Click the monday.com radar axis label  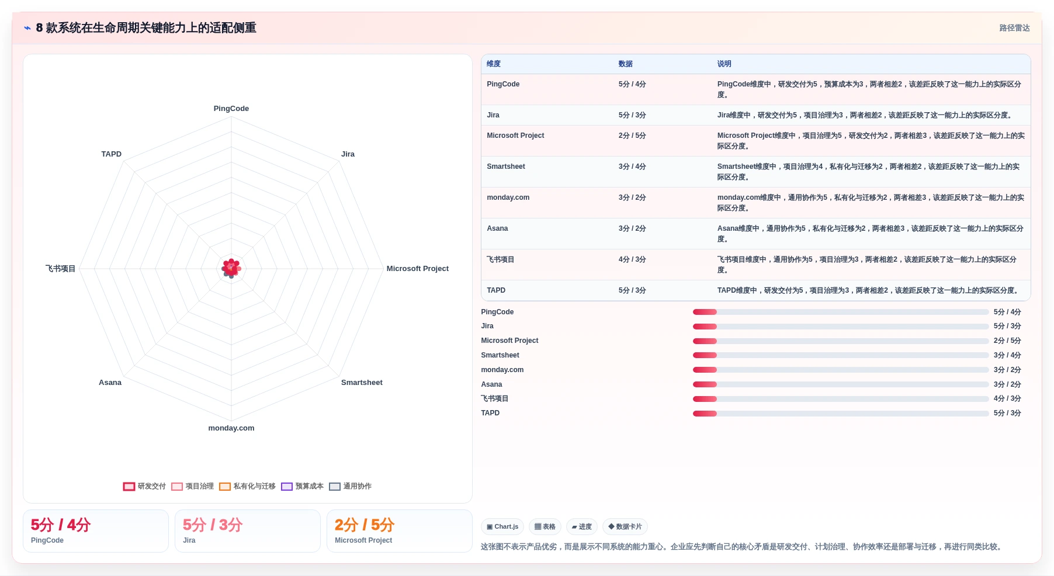[x=231, y=428]
